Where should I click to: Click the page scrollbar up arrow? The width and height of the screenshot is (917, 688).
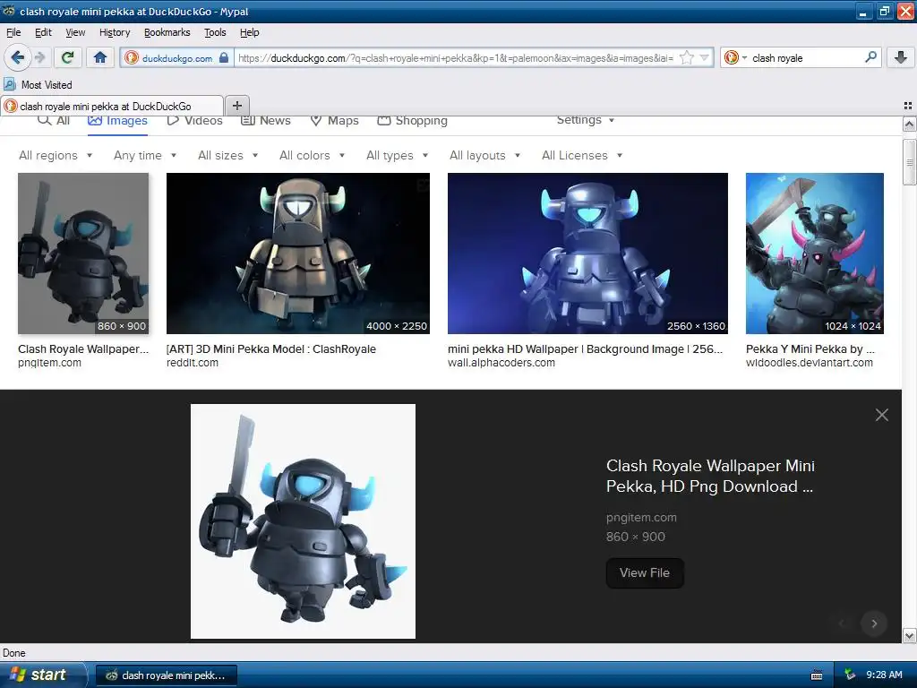pyautogui.click(x=909, y=124)
